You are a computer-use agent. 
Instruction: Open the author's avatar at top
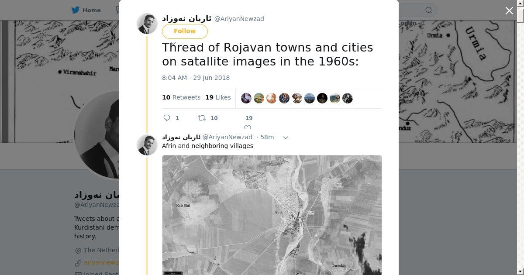coord(147,24)
